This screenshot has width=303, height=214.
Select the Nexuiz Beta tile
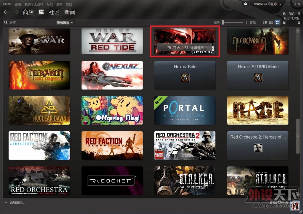185,75
